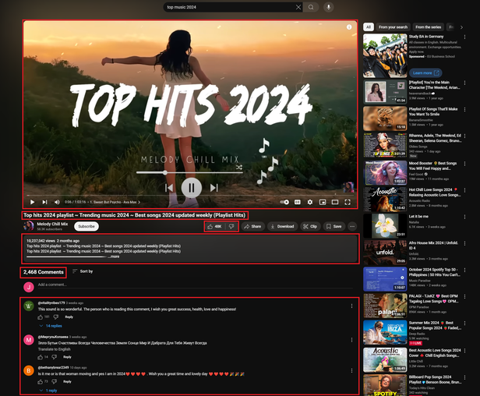This screenshot has width=480, height=396.
Task: Clear the search box text
Action: (x=298, y=7)
